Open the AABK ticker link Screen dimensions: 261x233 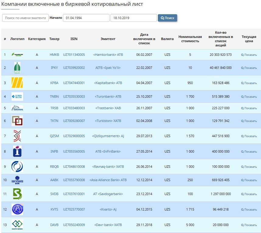click(54, 180)
